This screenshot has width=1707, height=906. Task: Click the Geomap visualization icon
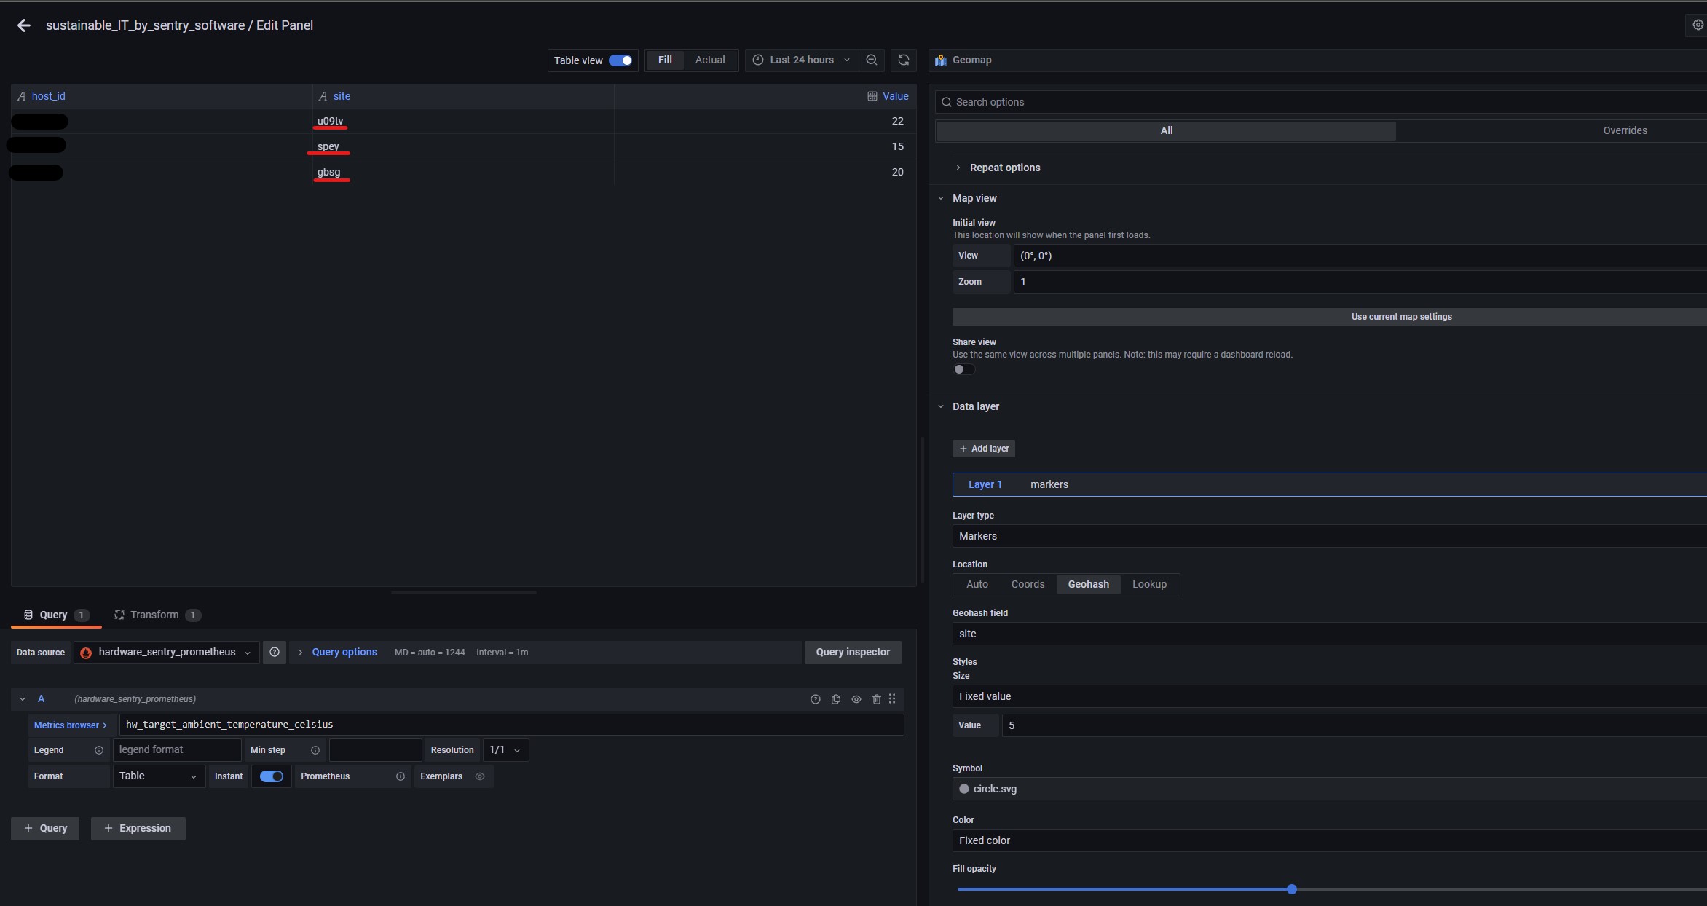[x=941, y=60]
